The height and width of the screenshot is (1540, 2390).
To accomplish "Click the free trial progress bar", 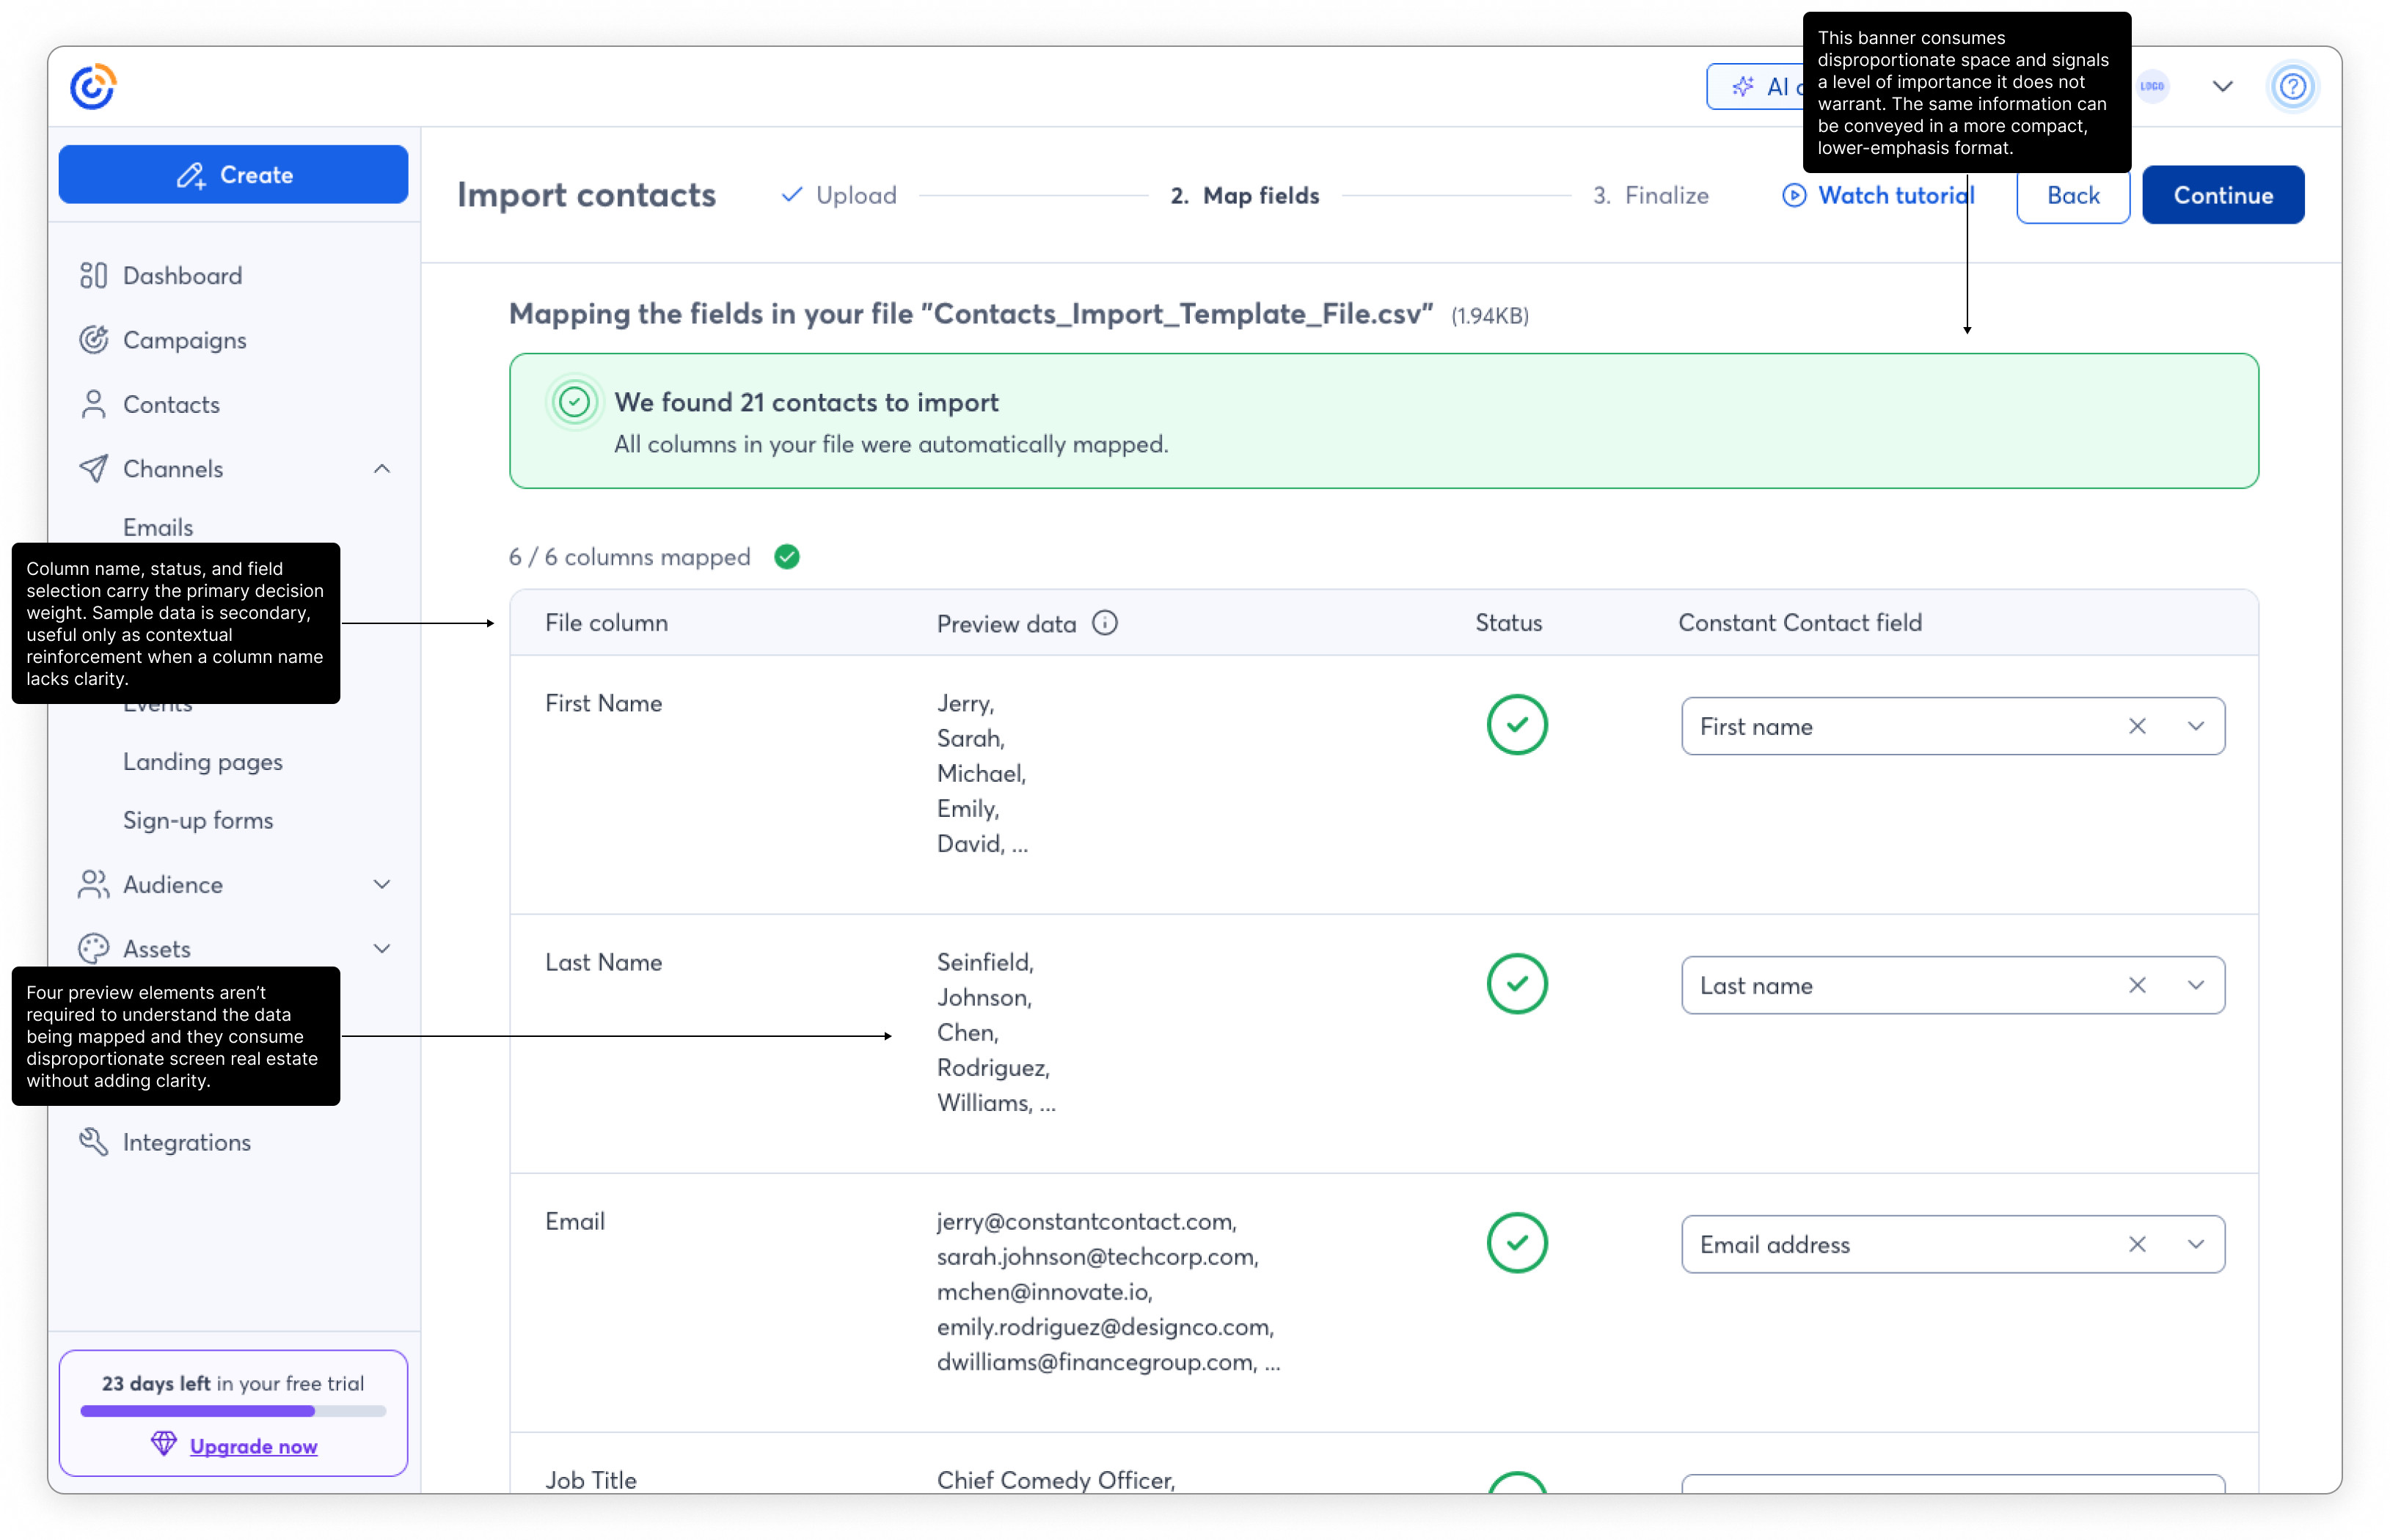I will coord(233,1411).
